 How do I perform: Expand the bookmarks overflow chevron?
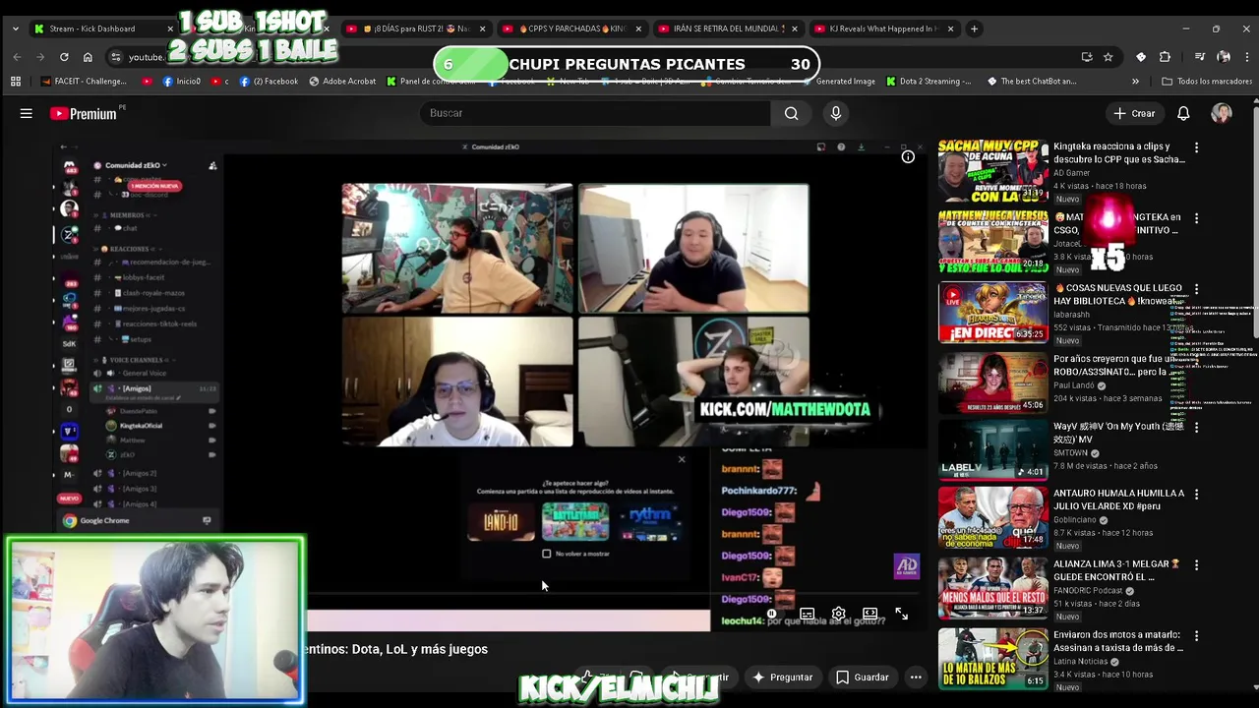coord(1135,82)
